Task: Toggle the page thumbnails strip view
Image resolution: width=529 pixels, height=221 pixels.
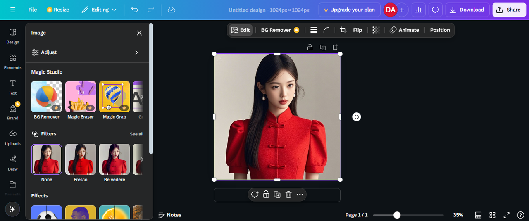Action: tap(478, 215)
